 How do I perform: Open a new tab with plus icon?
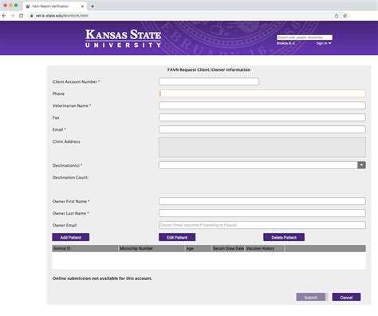93,6
